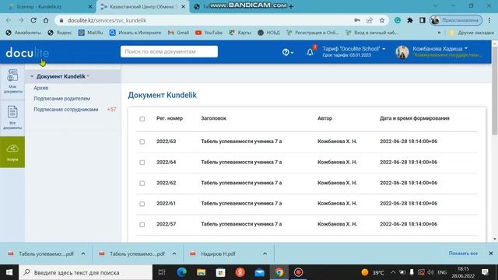Open Yandex browser from the taskbar
The height and width of the screenshot is (280, 498).
(240, 272)
